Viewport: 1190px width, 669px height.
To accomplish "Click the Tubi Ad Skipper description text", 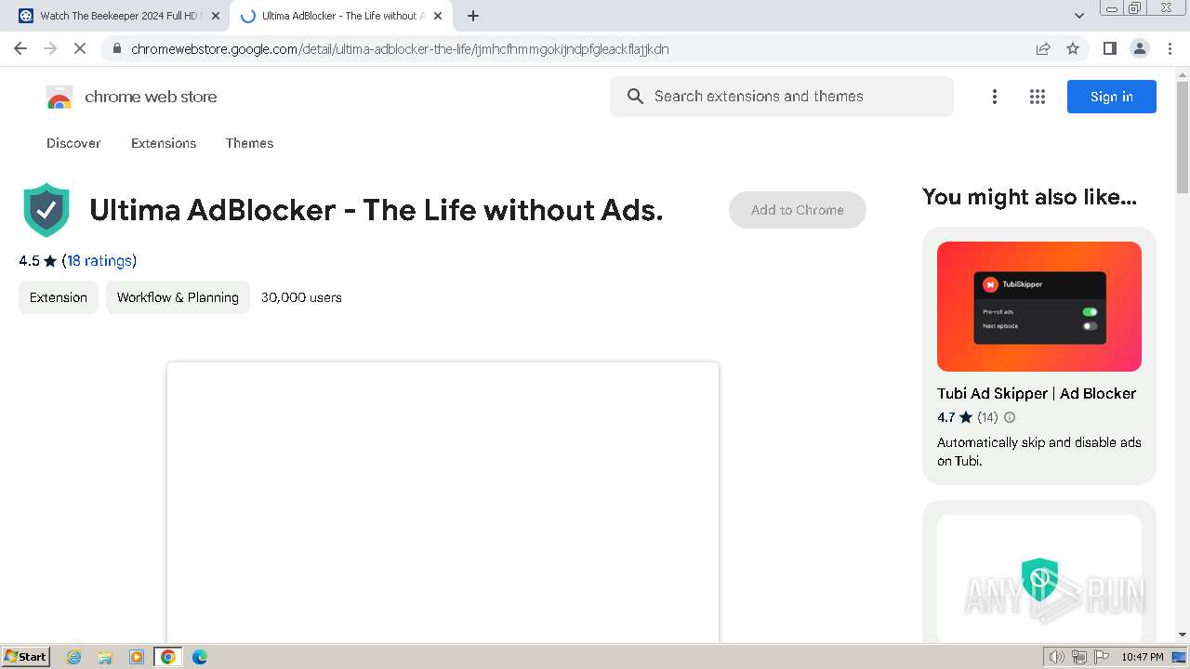I will pos(1039,452).
